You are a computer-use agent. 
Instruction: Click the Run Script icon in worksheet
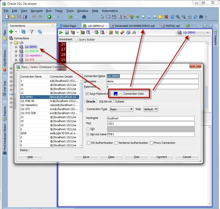pyautogui.click(x=67, y=32)
